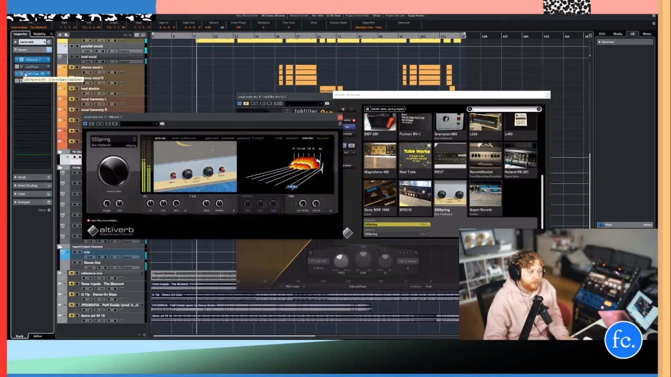The height and width of the screenshot is (377, 671).
Task: Click the Altiverb size knob
Action: (120, 203)
